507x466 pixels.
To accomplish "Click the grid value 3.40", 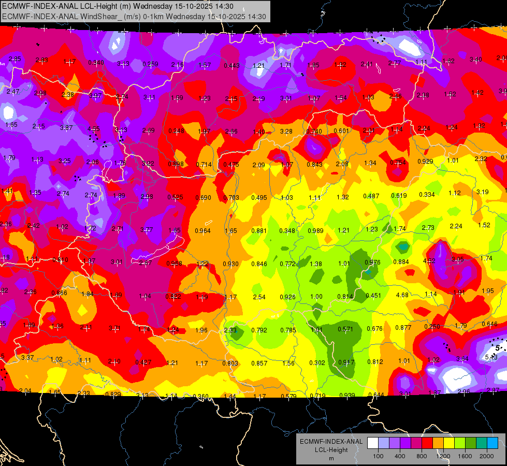I will click(x=475, y=60).
